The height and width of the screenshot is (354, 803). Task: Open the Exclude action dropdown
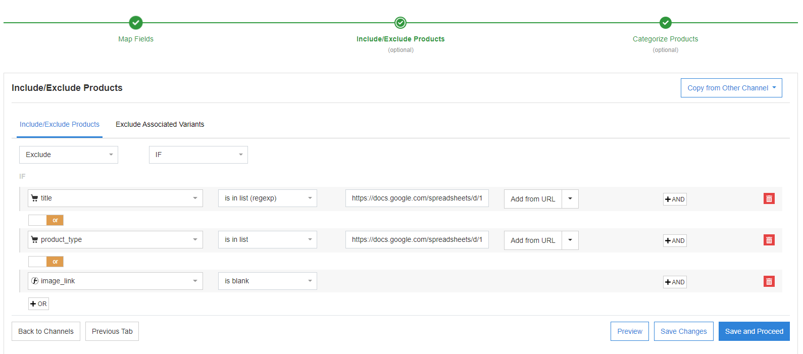click(x=69, y=155)
